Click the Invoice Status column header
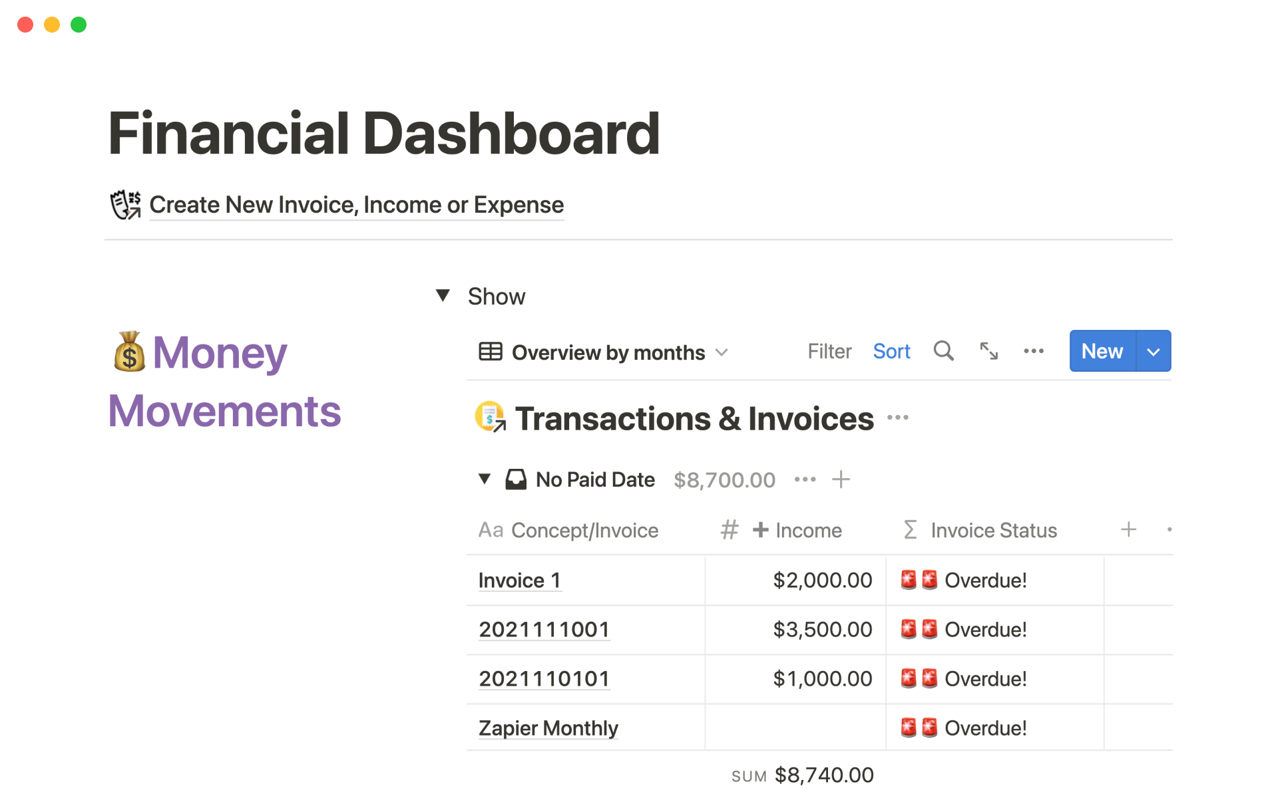The image size is (1278, 798). 993,531
